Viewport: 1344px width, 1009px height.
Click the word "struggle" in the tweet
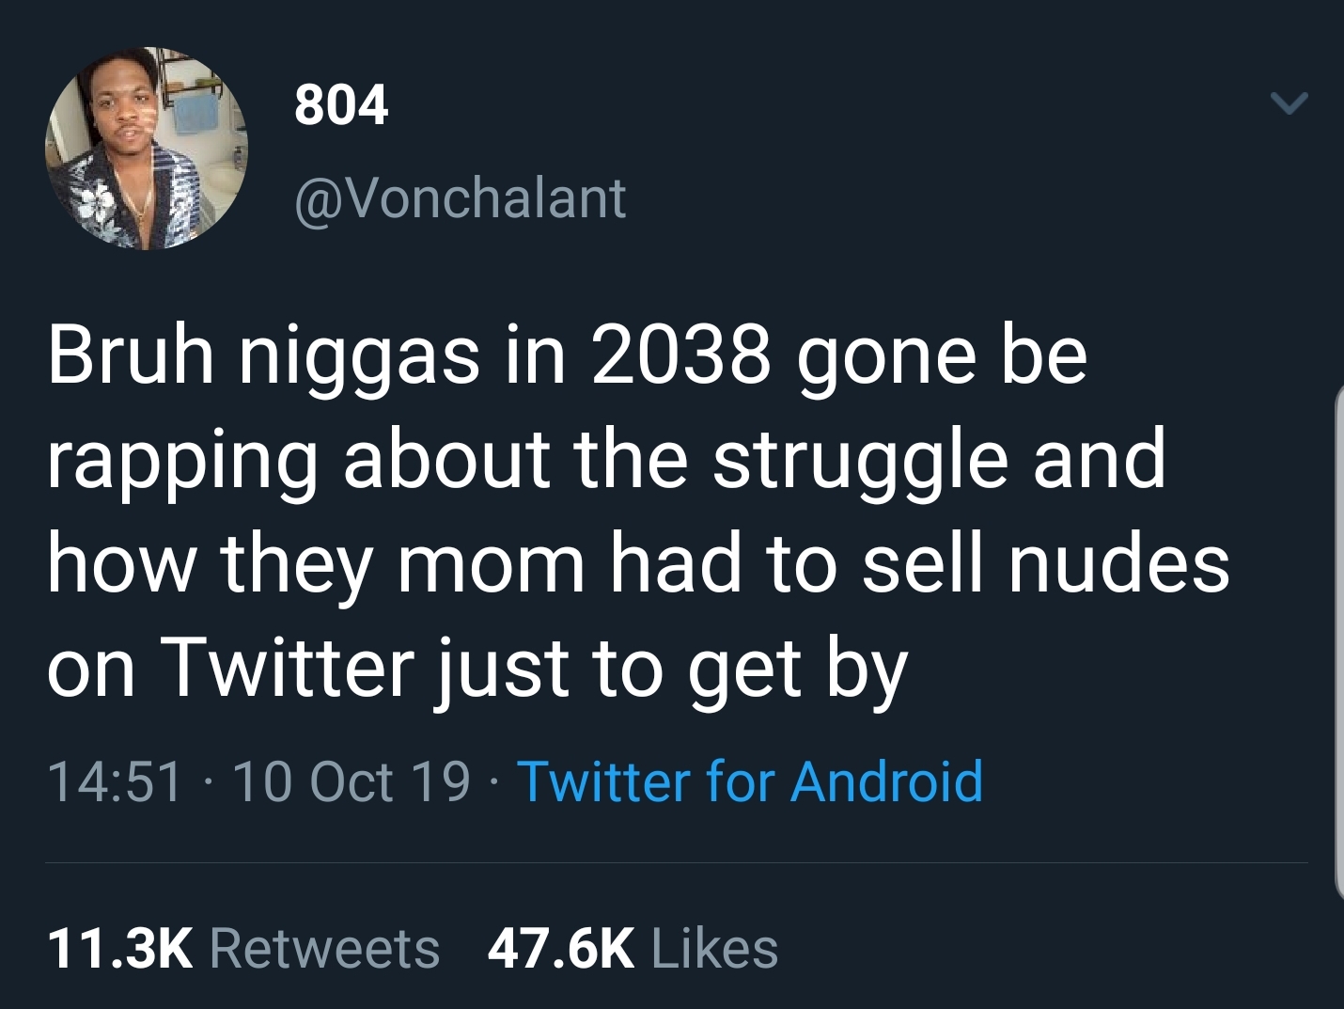tap(859, 461)
